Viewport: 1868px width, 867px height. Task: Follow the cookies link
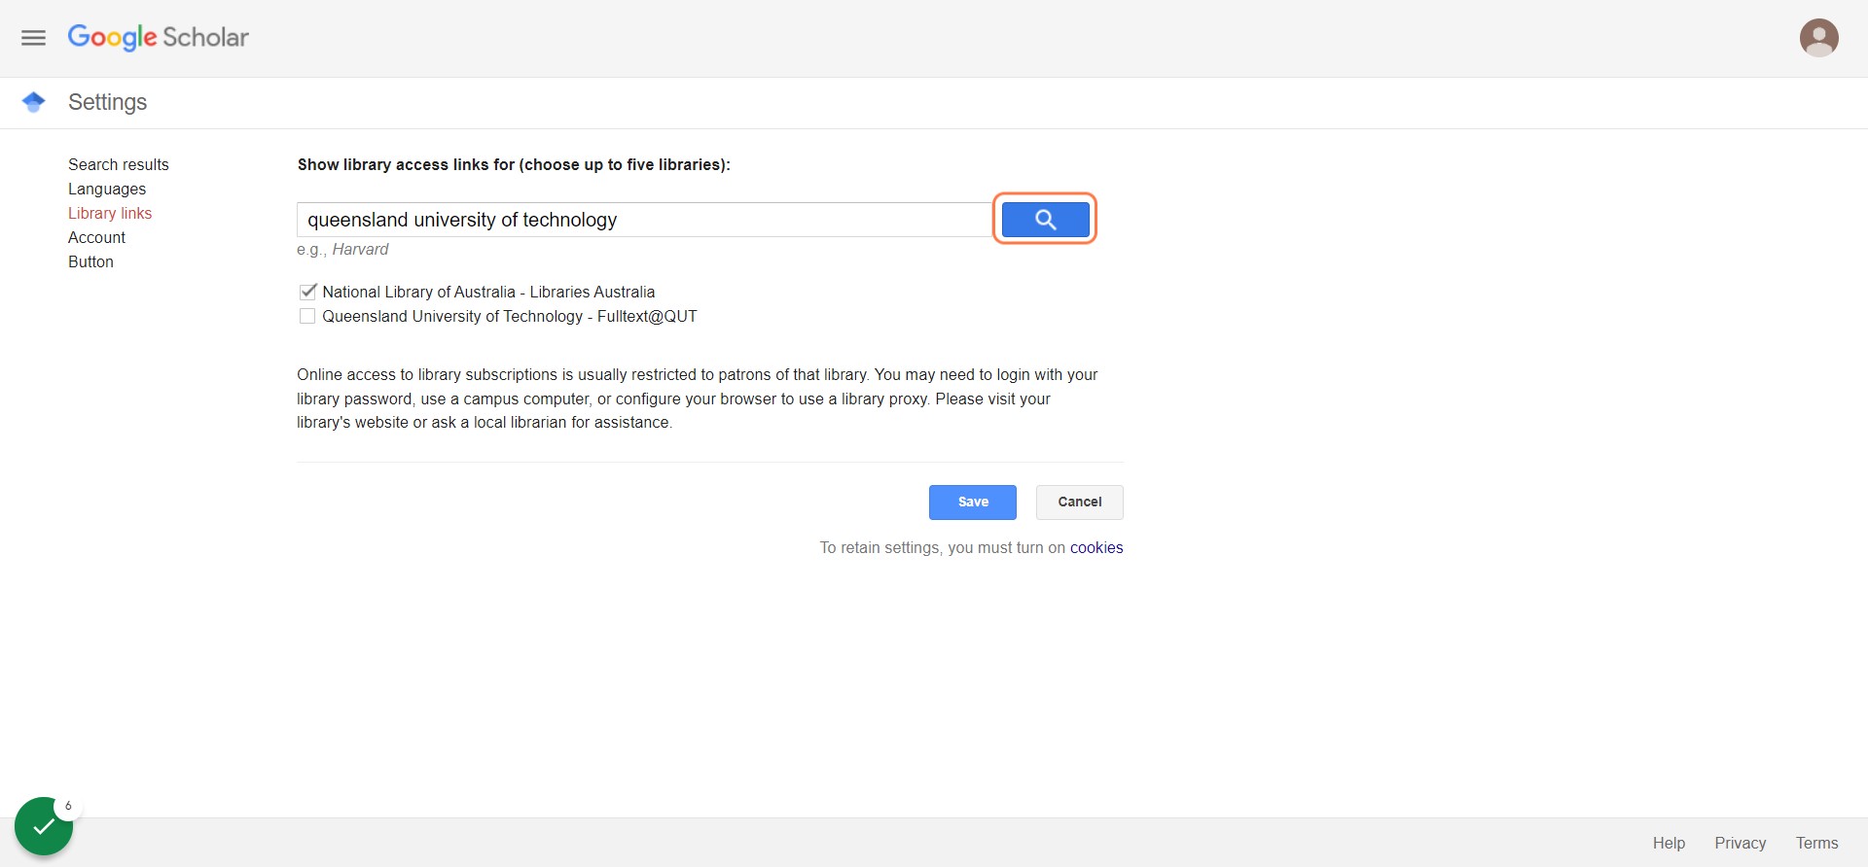tap(1096, 548)
